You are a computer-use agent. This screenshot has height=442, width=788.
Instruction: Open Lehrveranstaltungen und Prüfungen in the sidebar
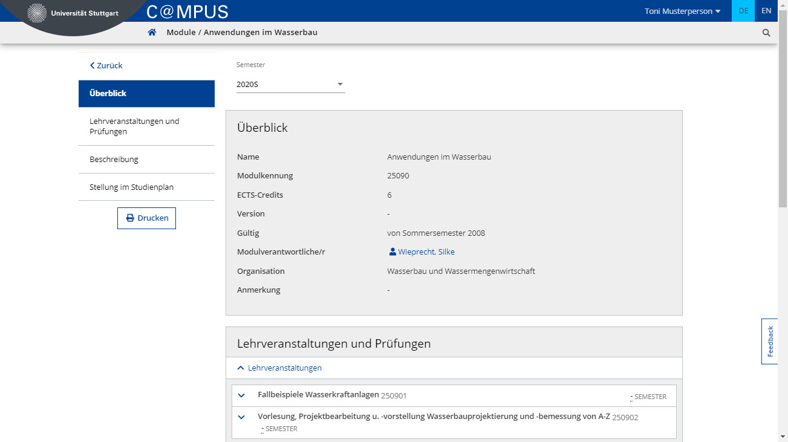pos(146,126)
